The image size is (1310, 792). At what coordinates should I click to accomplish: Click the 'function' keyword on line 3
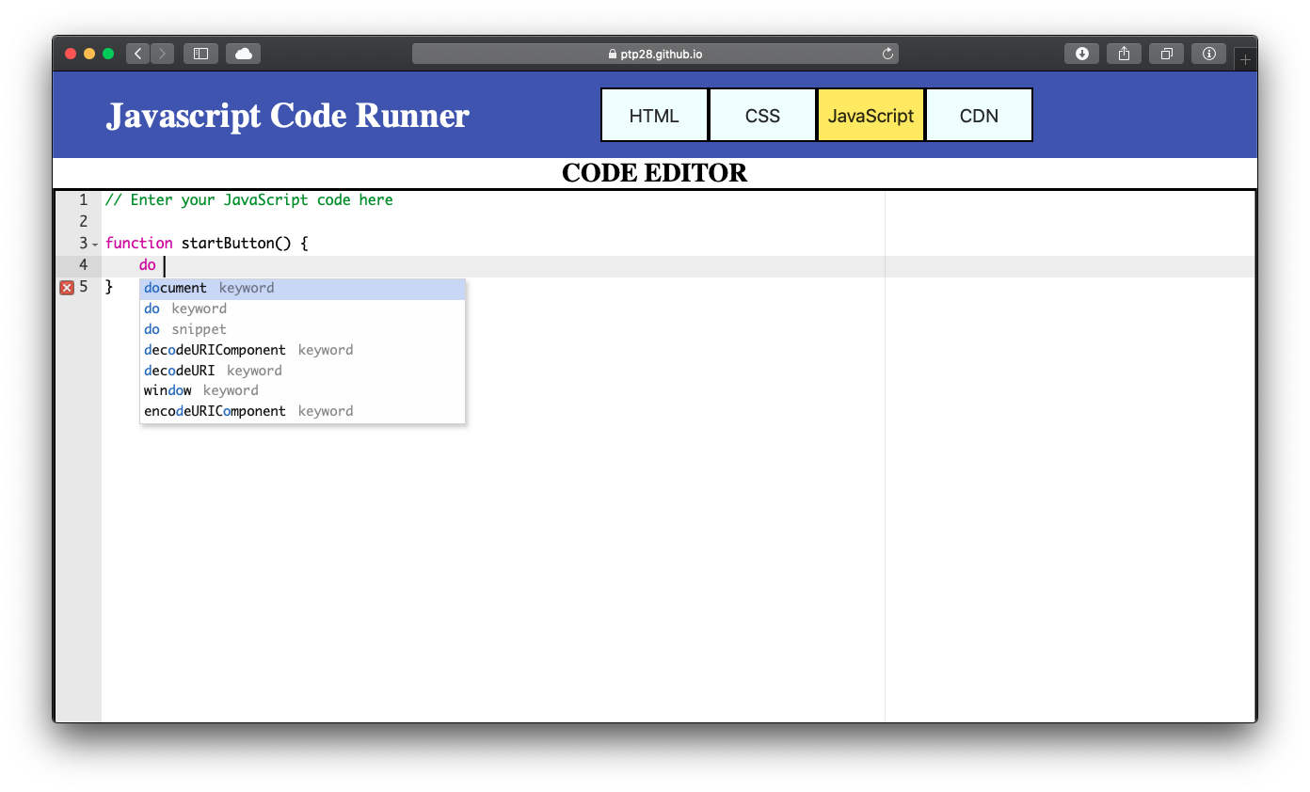pyautogui.click(x=139, y=244)
